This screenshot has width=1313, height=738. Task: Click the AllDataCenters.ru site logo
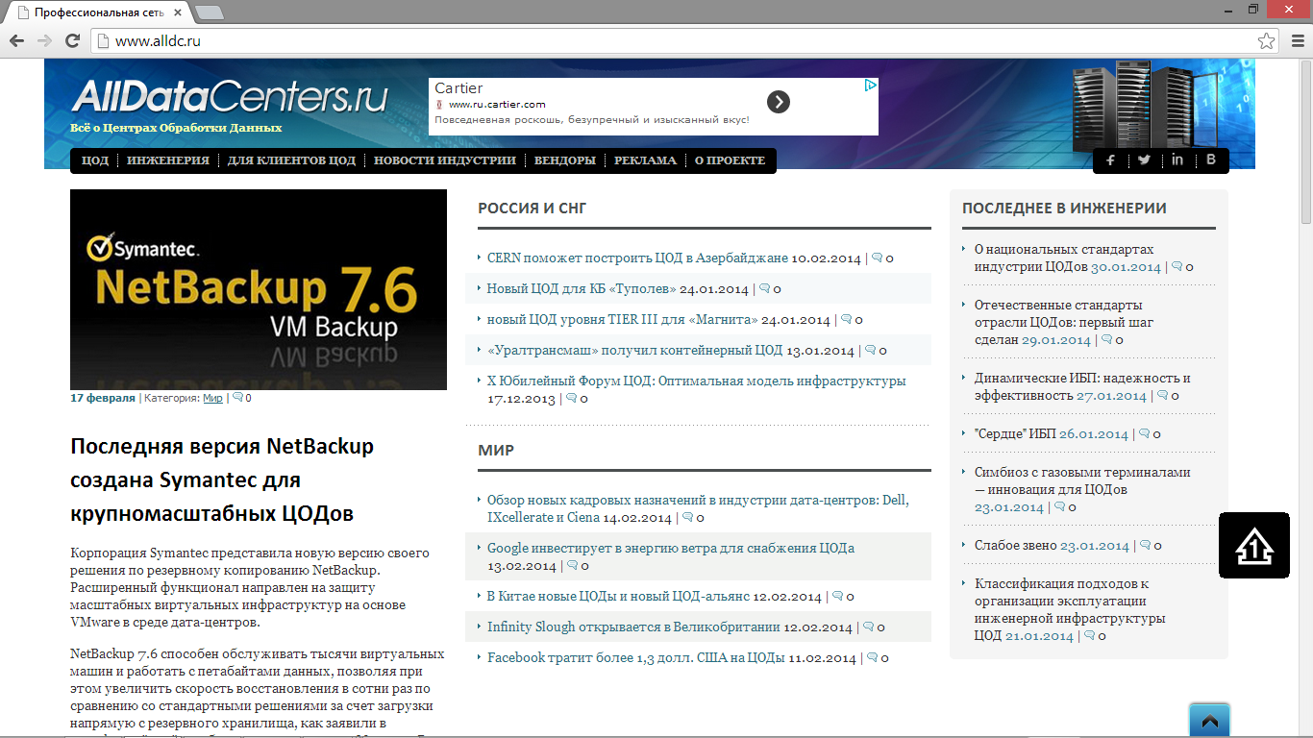[229, 98]
